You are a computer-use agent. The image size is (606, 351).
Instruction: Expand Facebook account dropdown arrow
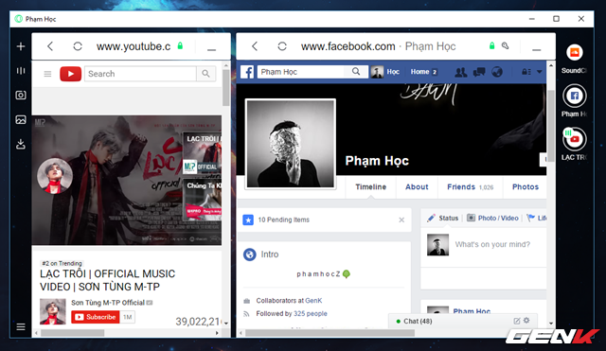[x=540, y=72]
